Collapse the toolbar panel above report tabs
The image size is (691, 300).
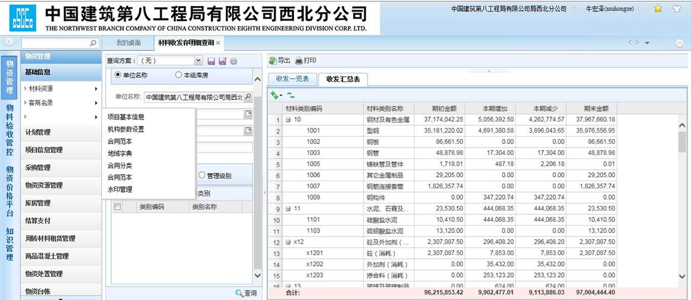click(x=489, y=71)
